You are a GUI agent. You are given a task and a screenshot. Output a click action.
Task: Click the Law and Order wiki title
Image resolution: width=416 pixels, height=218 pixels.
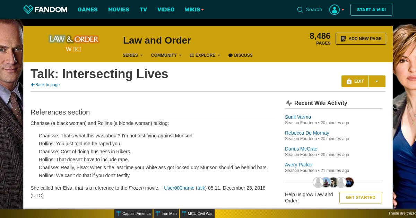coord(157,40)
